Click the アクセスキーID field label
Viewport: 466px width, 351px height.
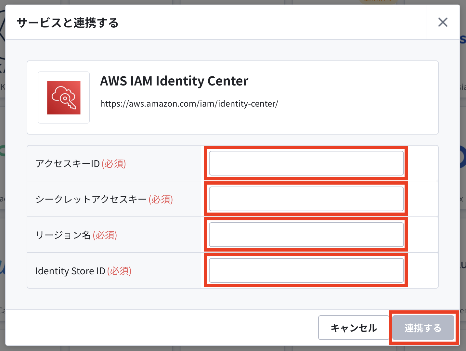pos(68,163)
